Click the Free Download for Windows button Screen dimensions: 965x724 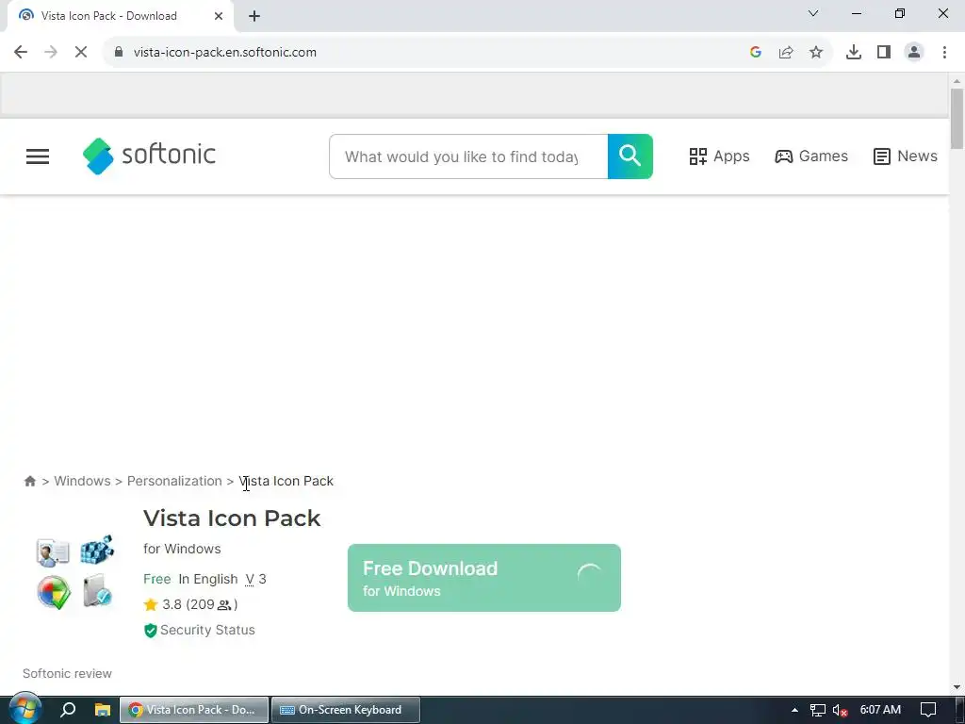[x=483, y=578]
